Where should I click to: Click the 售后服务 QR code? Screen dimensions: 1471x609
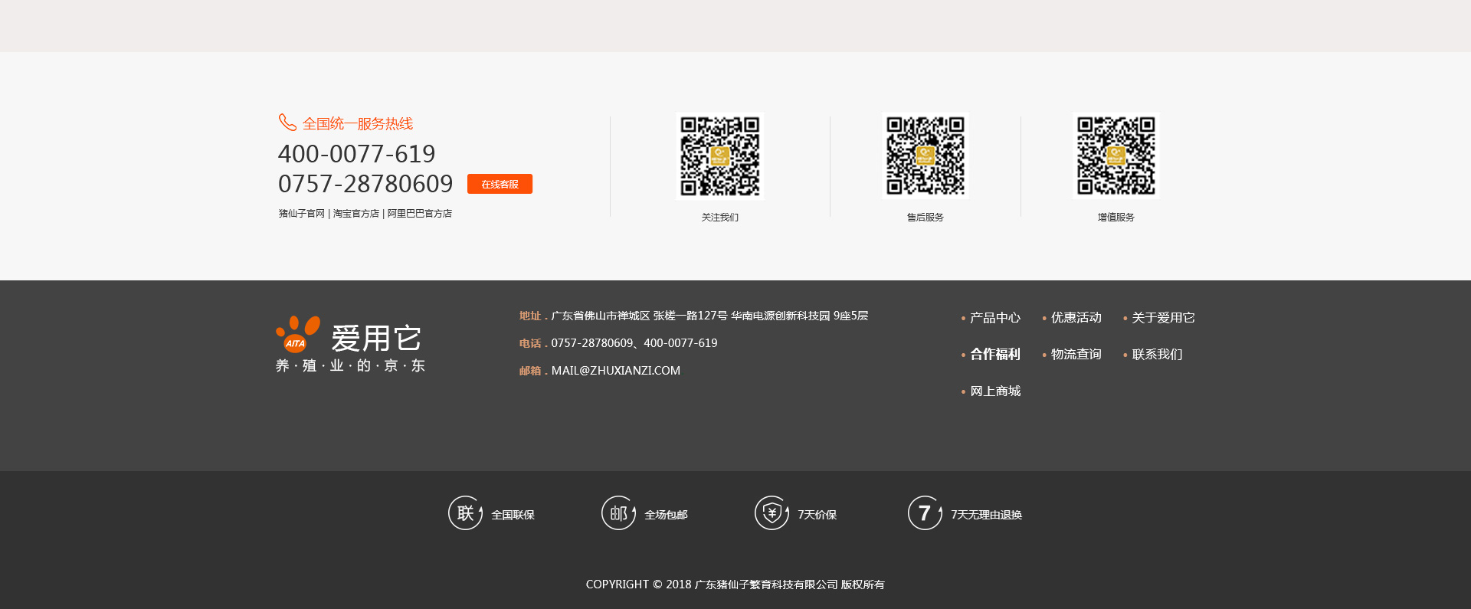pyautogui.click(x=926, y=156)
